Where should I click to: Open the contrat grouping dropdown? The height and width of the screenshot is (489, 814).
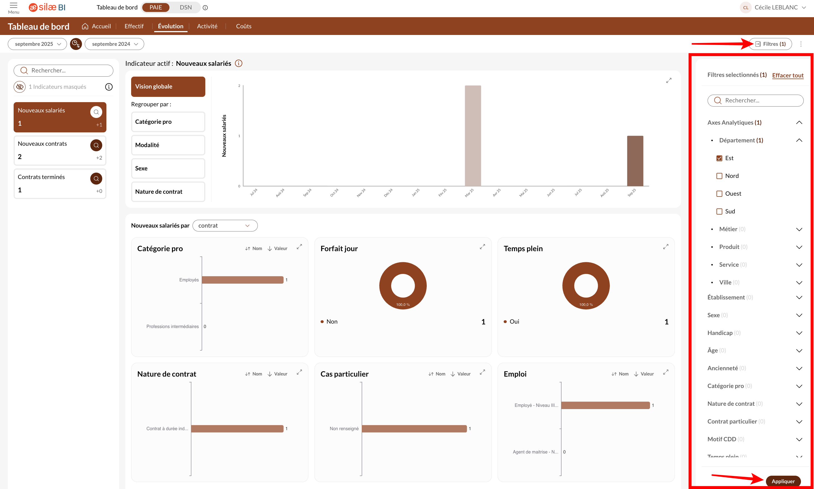[x=224, y=226]
